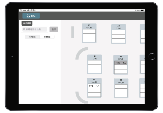
Task: Click second empty slot of table A2
Action: click(x=118, y=36)
